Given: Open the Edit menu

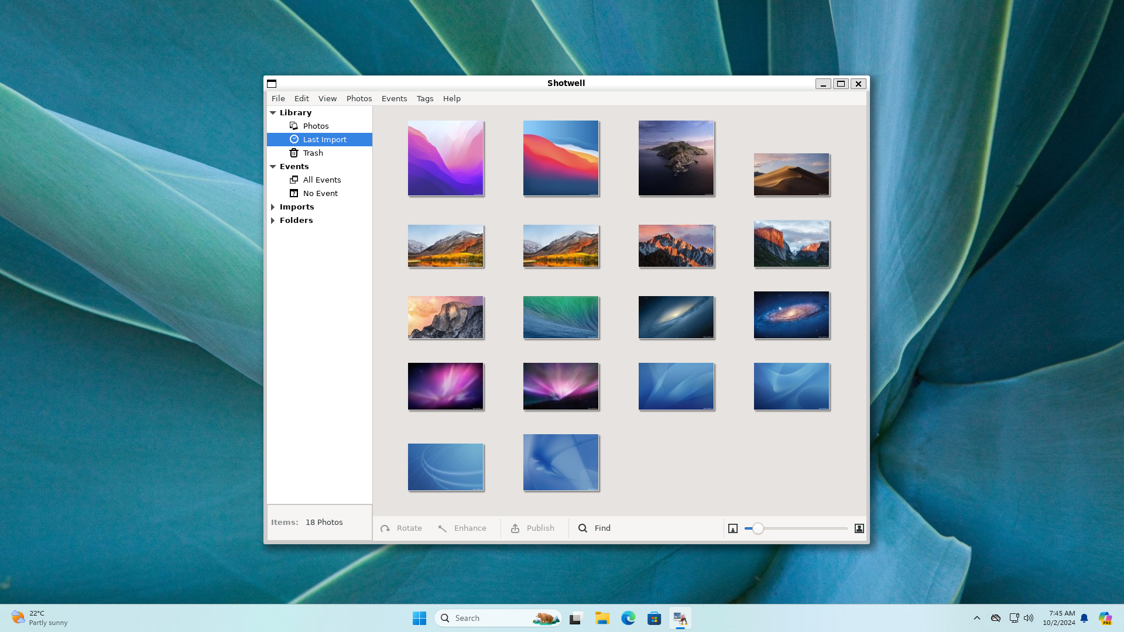Looking at the screenshot, I should coord(301,98).
